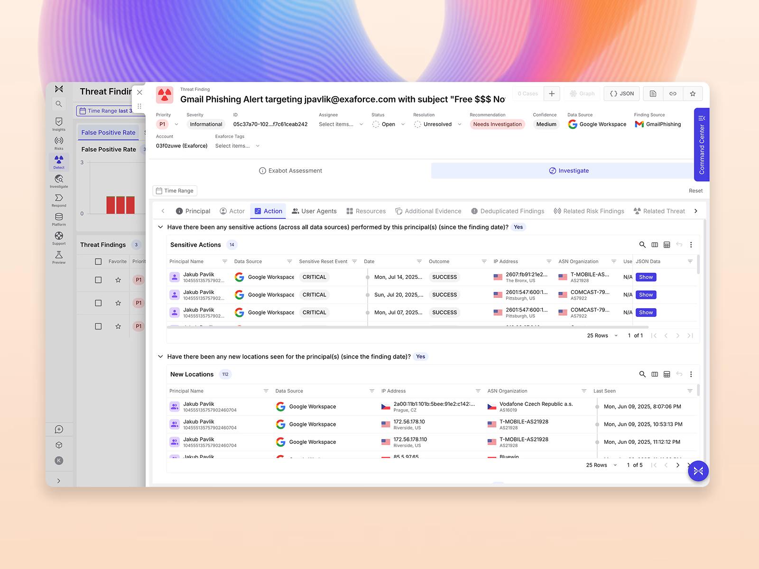
Task: Filter the Date column in Sensitive Actions
Action: [x=419, y=261]
